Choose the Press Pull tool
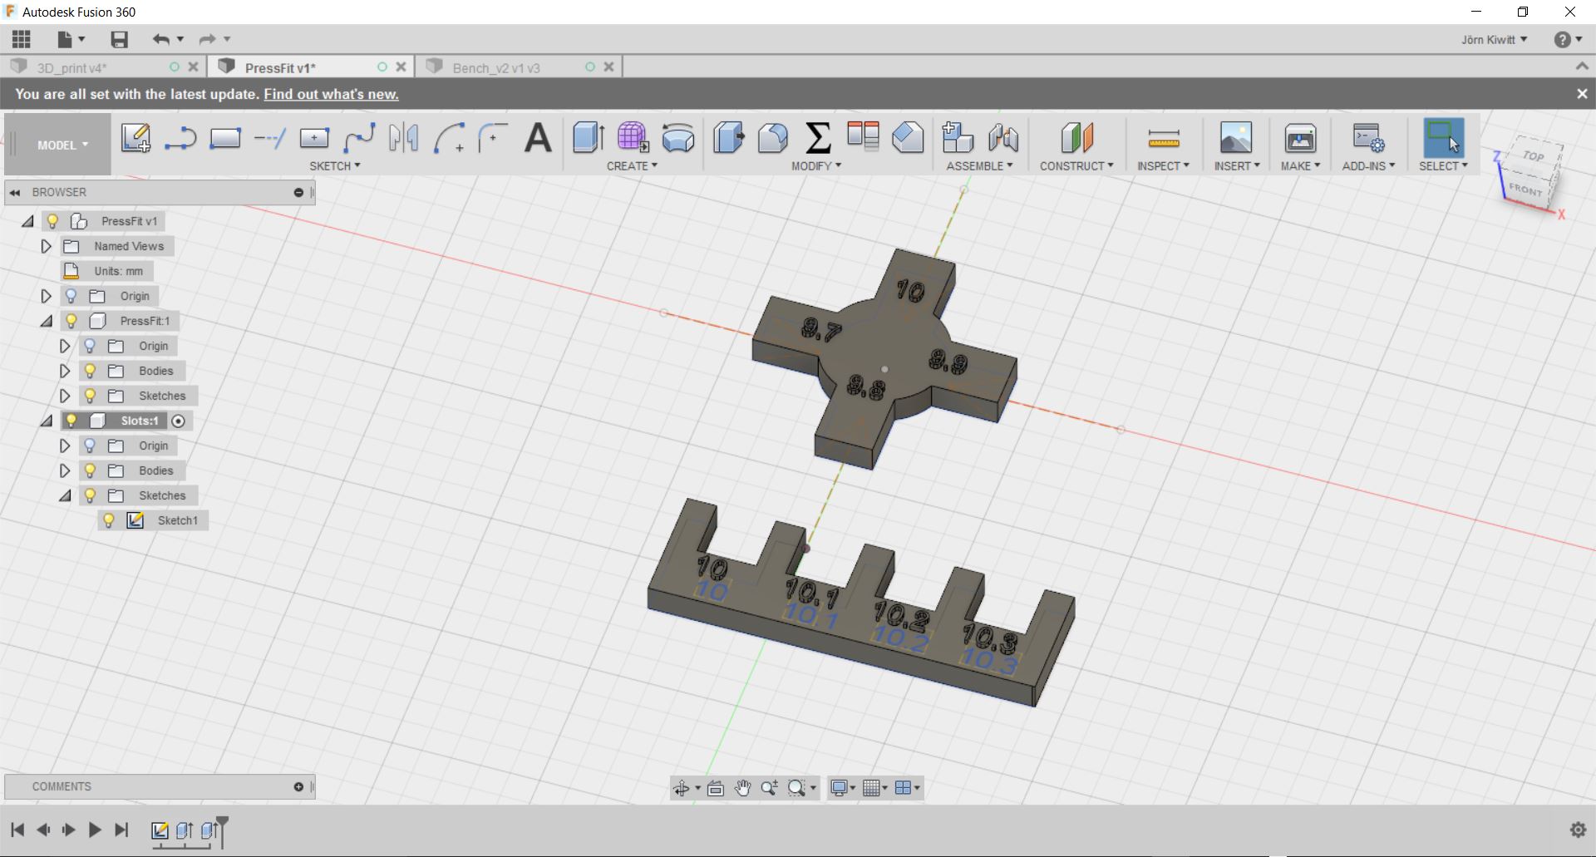The height and width of the screenshot is (857, 1596). (x=729, y=138)
